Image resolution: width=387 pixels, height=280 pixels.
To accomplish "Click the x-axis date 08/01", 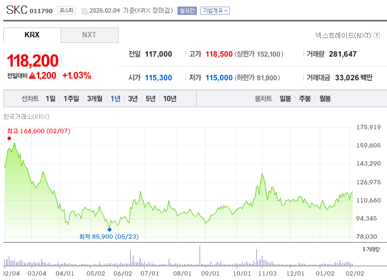I will 182,273.
